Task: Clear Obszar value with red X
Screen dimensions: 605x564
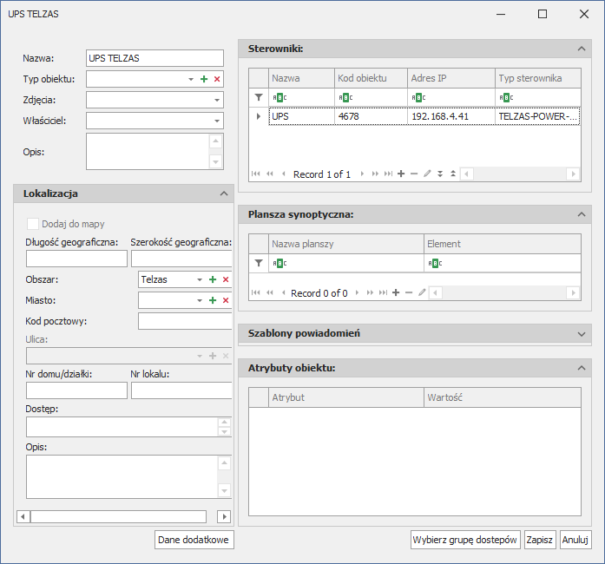Action: click(x=226, y=279)
